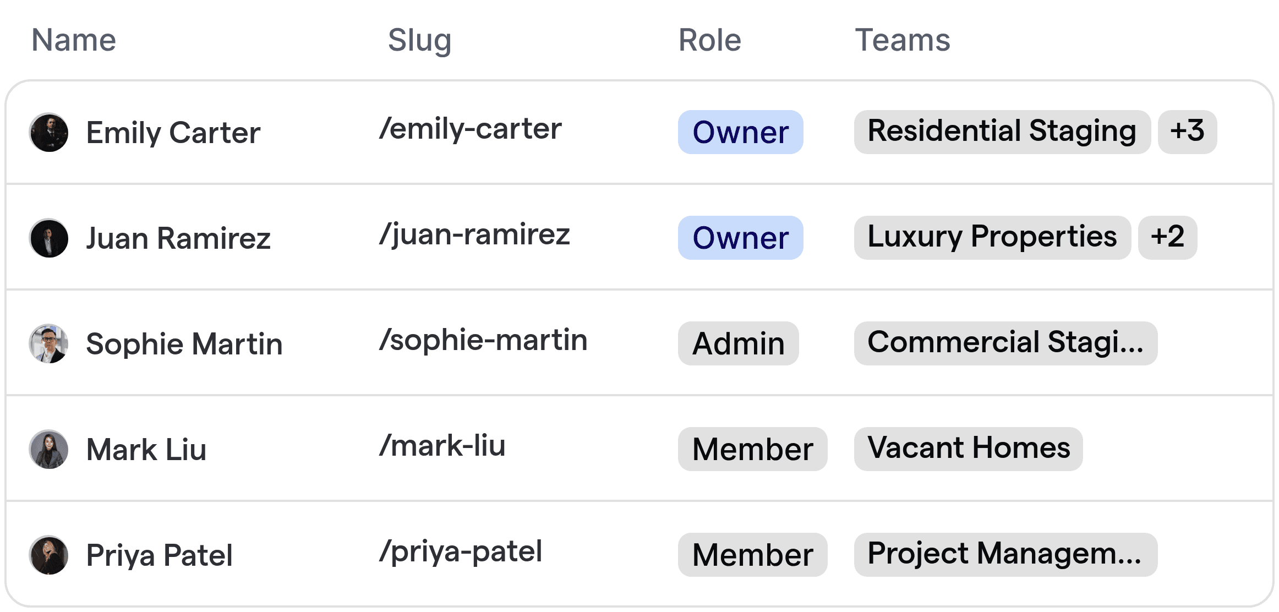Click the Role column header
The image size is (1279, 612).
pos(710,40)
